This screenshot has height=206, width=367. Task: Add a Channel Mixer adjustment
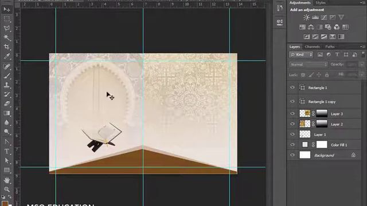[337, 27]
